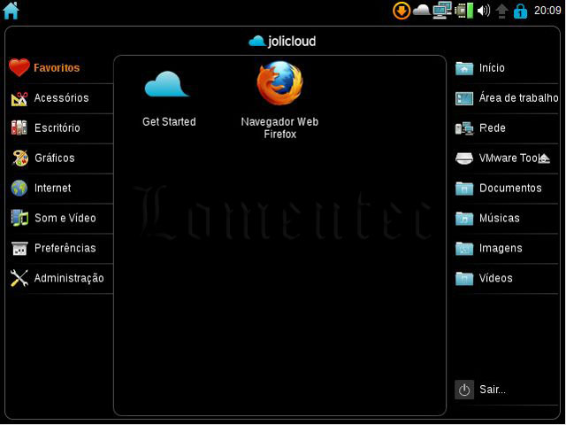Open the Gráficos category
Screen dimensions: 566x425
(x=61, y=158)
